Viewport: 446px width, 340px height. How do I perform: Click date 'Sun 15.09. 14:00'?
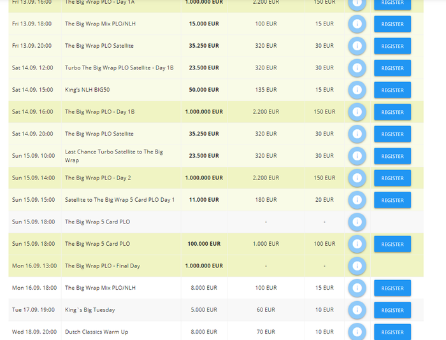pyautogui.click(x=33, y=178)
